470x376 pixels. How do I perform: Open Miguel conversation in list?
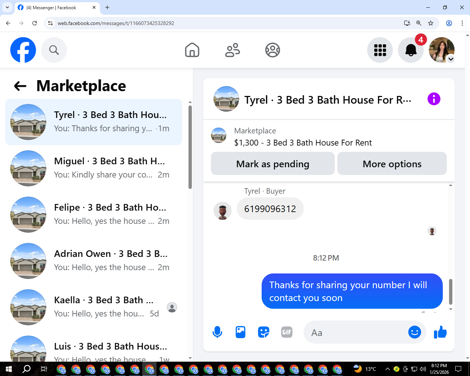point(94,168)
